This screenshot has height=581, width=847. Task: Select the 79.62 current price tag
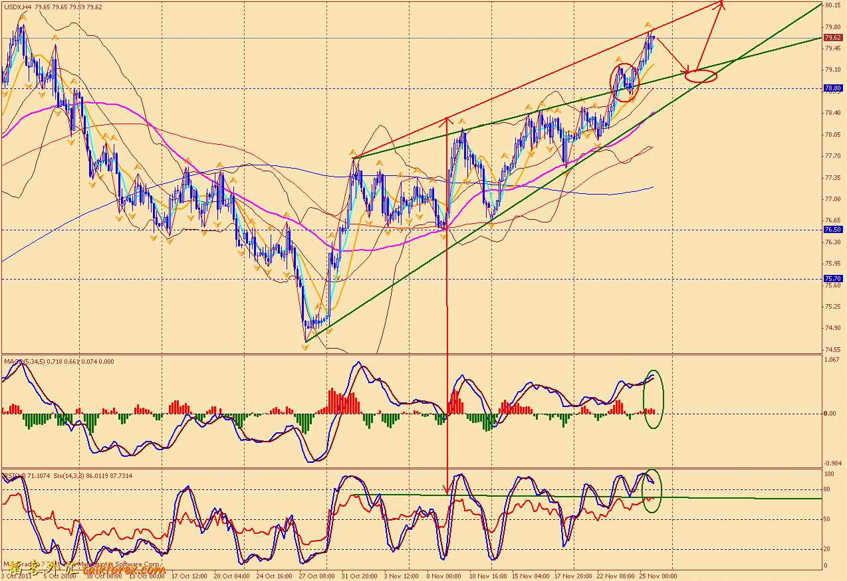834,38
